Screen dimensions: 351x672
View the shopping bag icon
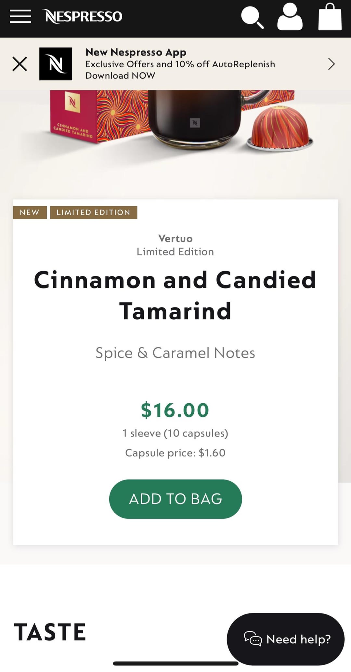coord(330,17)
